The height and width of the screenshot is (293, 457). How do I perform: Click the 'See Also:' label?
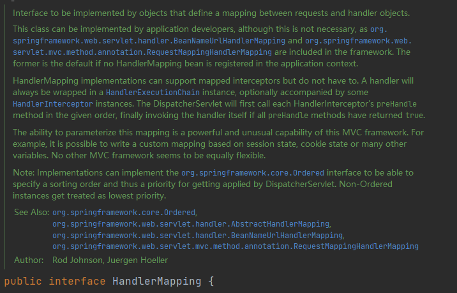point(31,212)
